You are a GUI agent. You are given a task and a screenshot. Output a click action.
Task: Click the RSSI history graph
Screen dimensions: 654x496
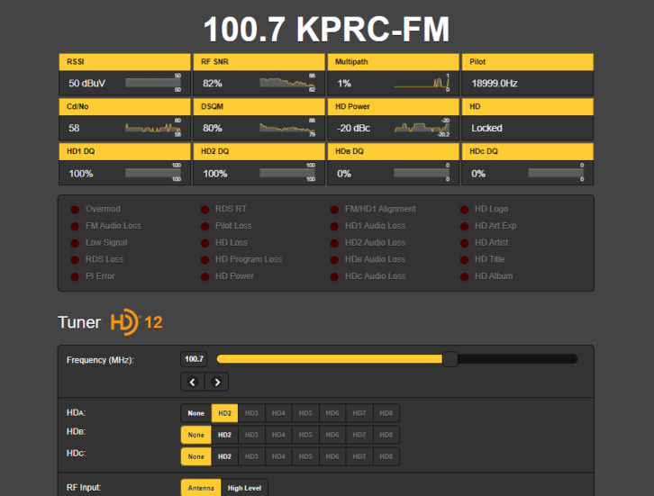point(152,83)
